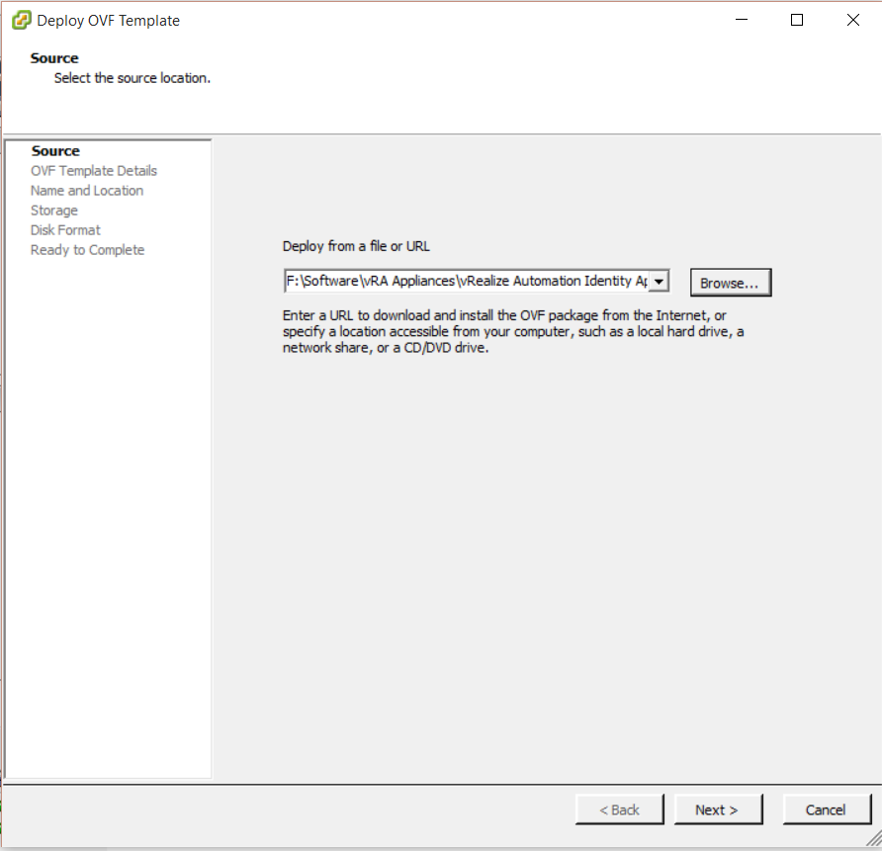Click the < Back button
Image resolution: width=882 pixels, height=851 pixels.
(619, 809)
